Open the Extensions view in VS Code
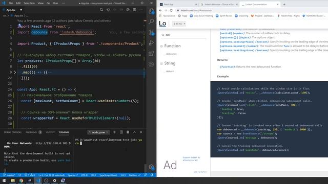 coord(151,53)
